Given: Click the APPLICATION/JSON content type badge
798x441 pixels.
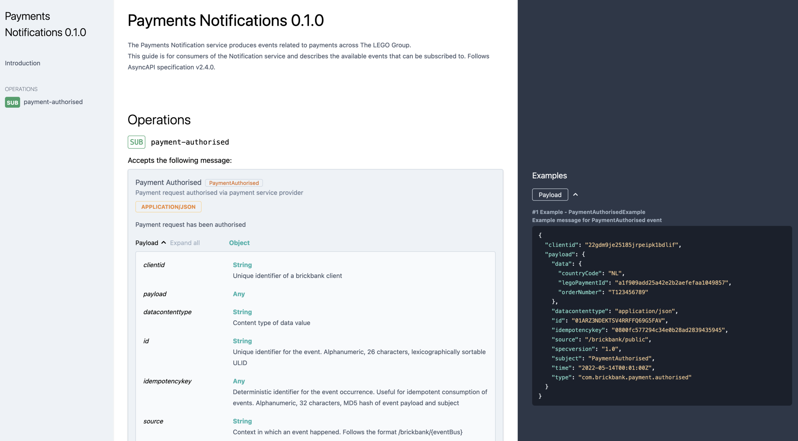Looking at the screenshot, I should 168,207.
